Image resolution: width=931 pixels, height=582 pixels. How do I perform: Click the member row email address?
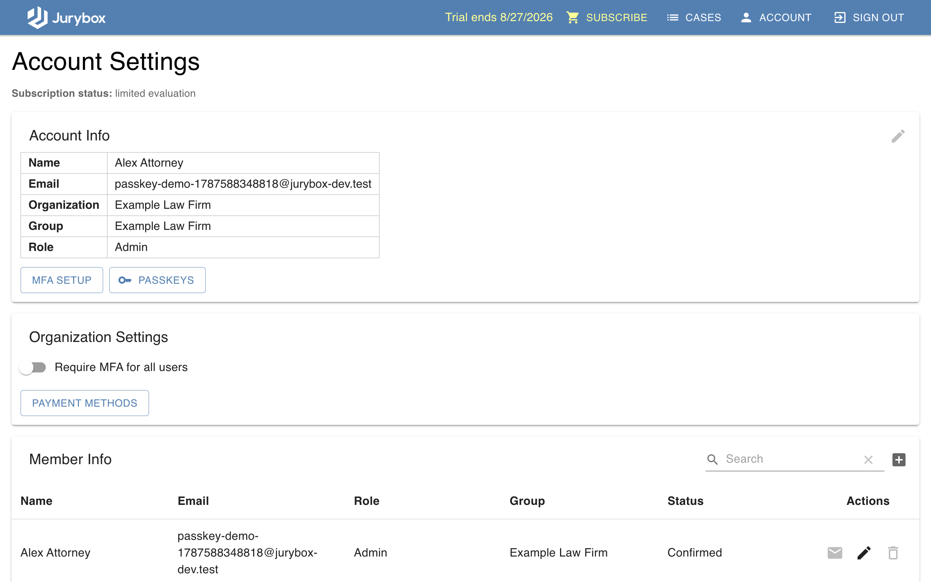coord(247,553)
